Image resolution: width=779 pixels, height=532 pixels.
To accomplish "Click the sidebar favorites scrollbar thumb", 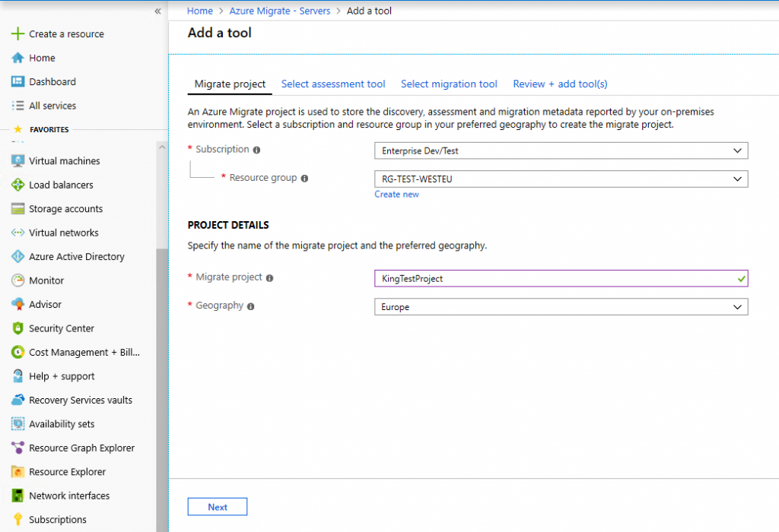I will 162,390.
